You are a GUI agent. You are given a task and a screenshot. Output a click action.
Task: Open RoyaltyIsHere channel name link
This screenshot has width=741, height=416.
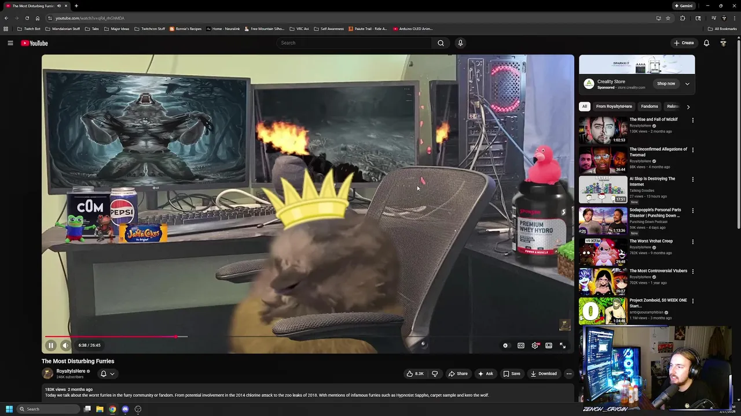coord(71,371)
